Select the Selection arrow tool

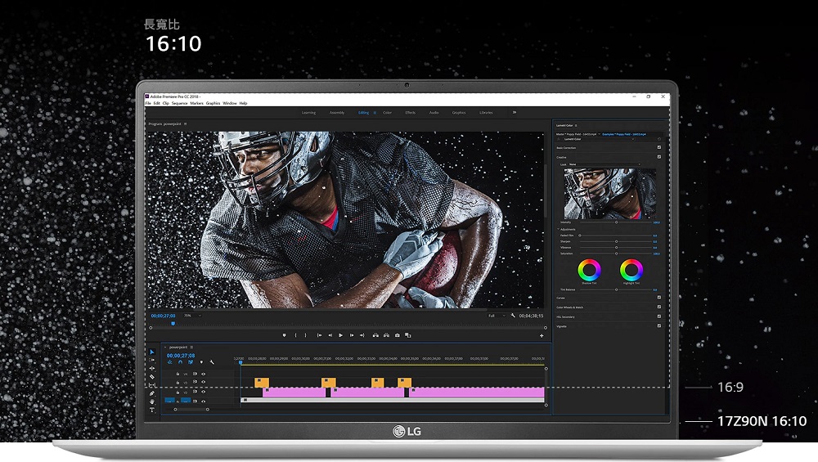[152, 352]
